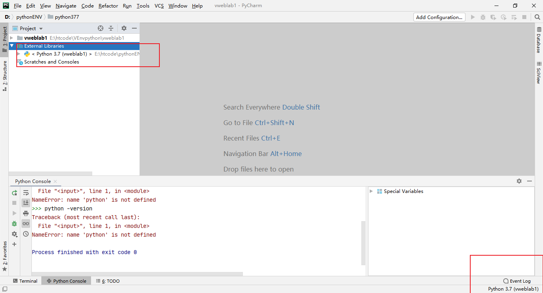The height and width of the screenshot is (293, 543).
Task: Collapse External Libraries node
Action: click(12, 46)
